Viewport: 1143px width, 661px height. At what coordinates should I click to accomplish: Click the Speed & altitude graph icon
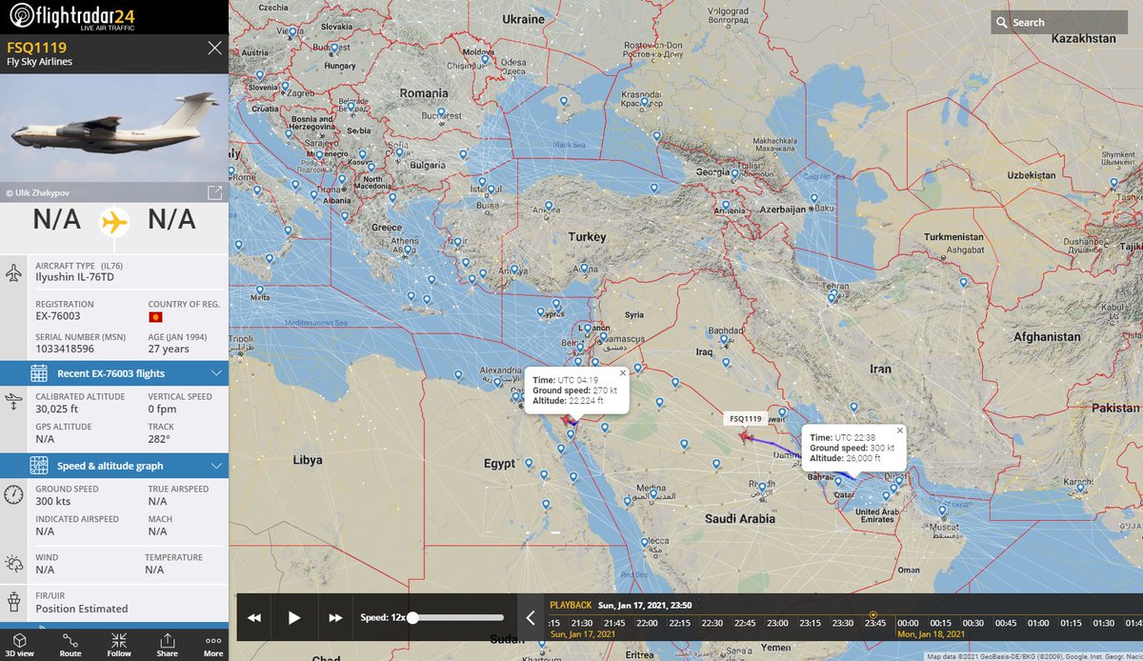pos(38,466)
